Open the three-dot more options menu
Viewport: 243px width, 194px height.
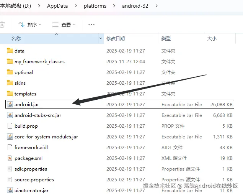pyautogui.click(x=91, y=25)
